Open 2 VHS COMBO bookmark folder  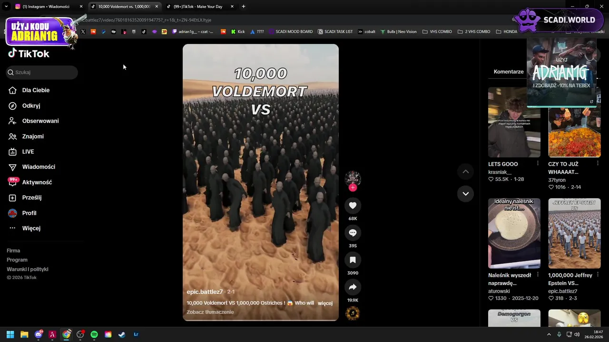click(474, 32)
